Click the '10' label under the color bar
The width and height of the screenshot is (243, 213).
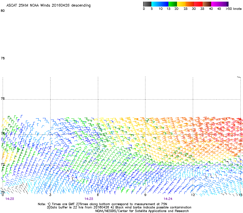coord(161,9)
